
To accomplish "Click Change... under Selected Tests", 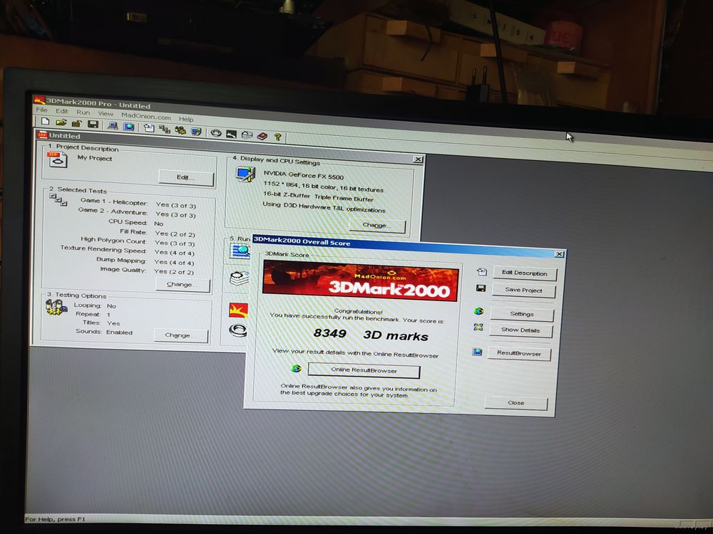I will (183, 285).
